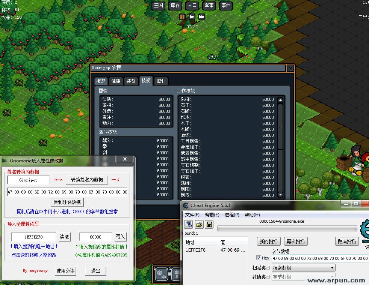
Task: Click the attribute value field showing 60000
Action: (x=95, y=237)
